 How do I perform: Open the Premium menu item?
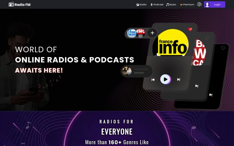tap(187, 5)
